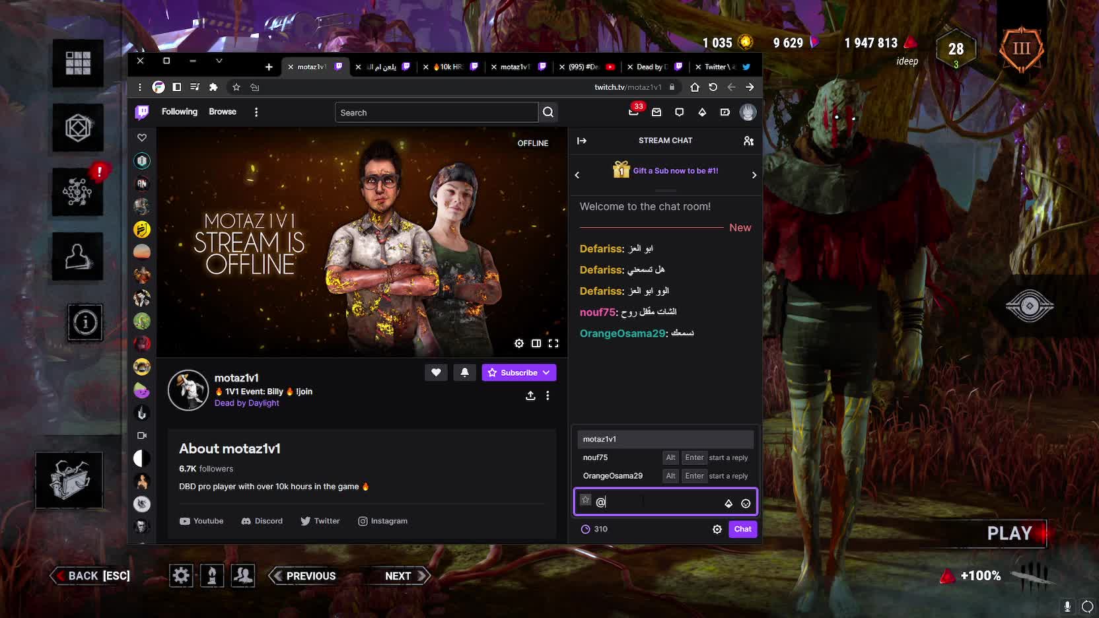This screenshot has width=1099, height=618.
Task: Open the Discord link in About section
Action: pos(262,521)
